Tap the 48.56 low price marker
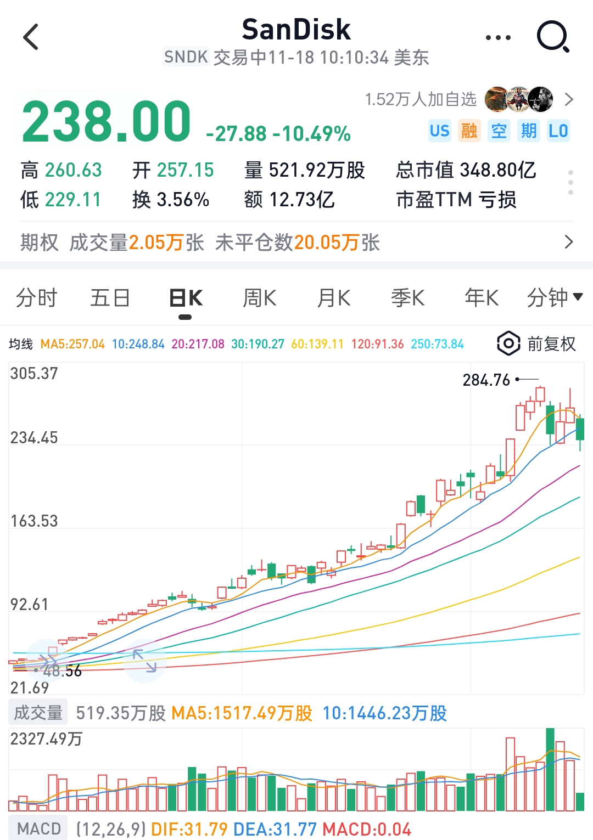The height and width of the screenshot is (840, 593). 62,670
